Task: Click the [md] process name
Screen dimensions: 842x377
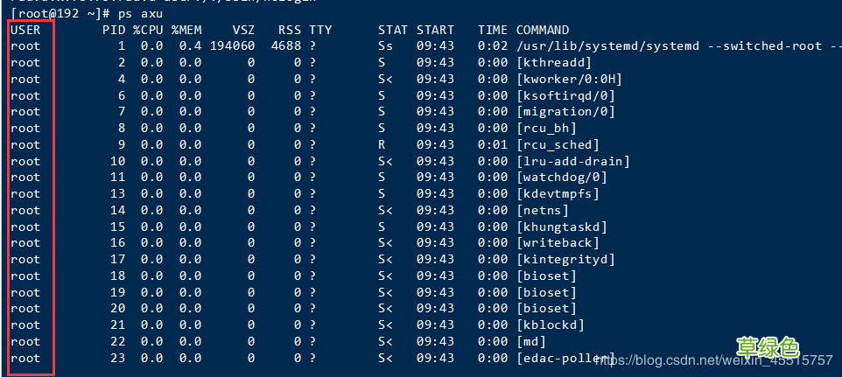Action: click(531, 341)
